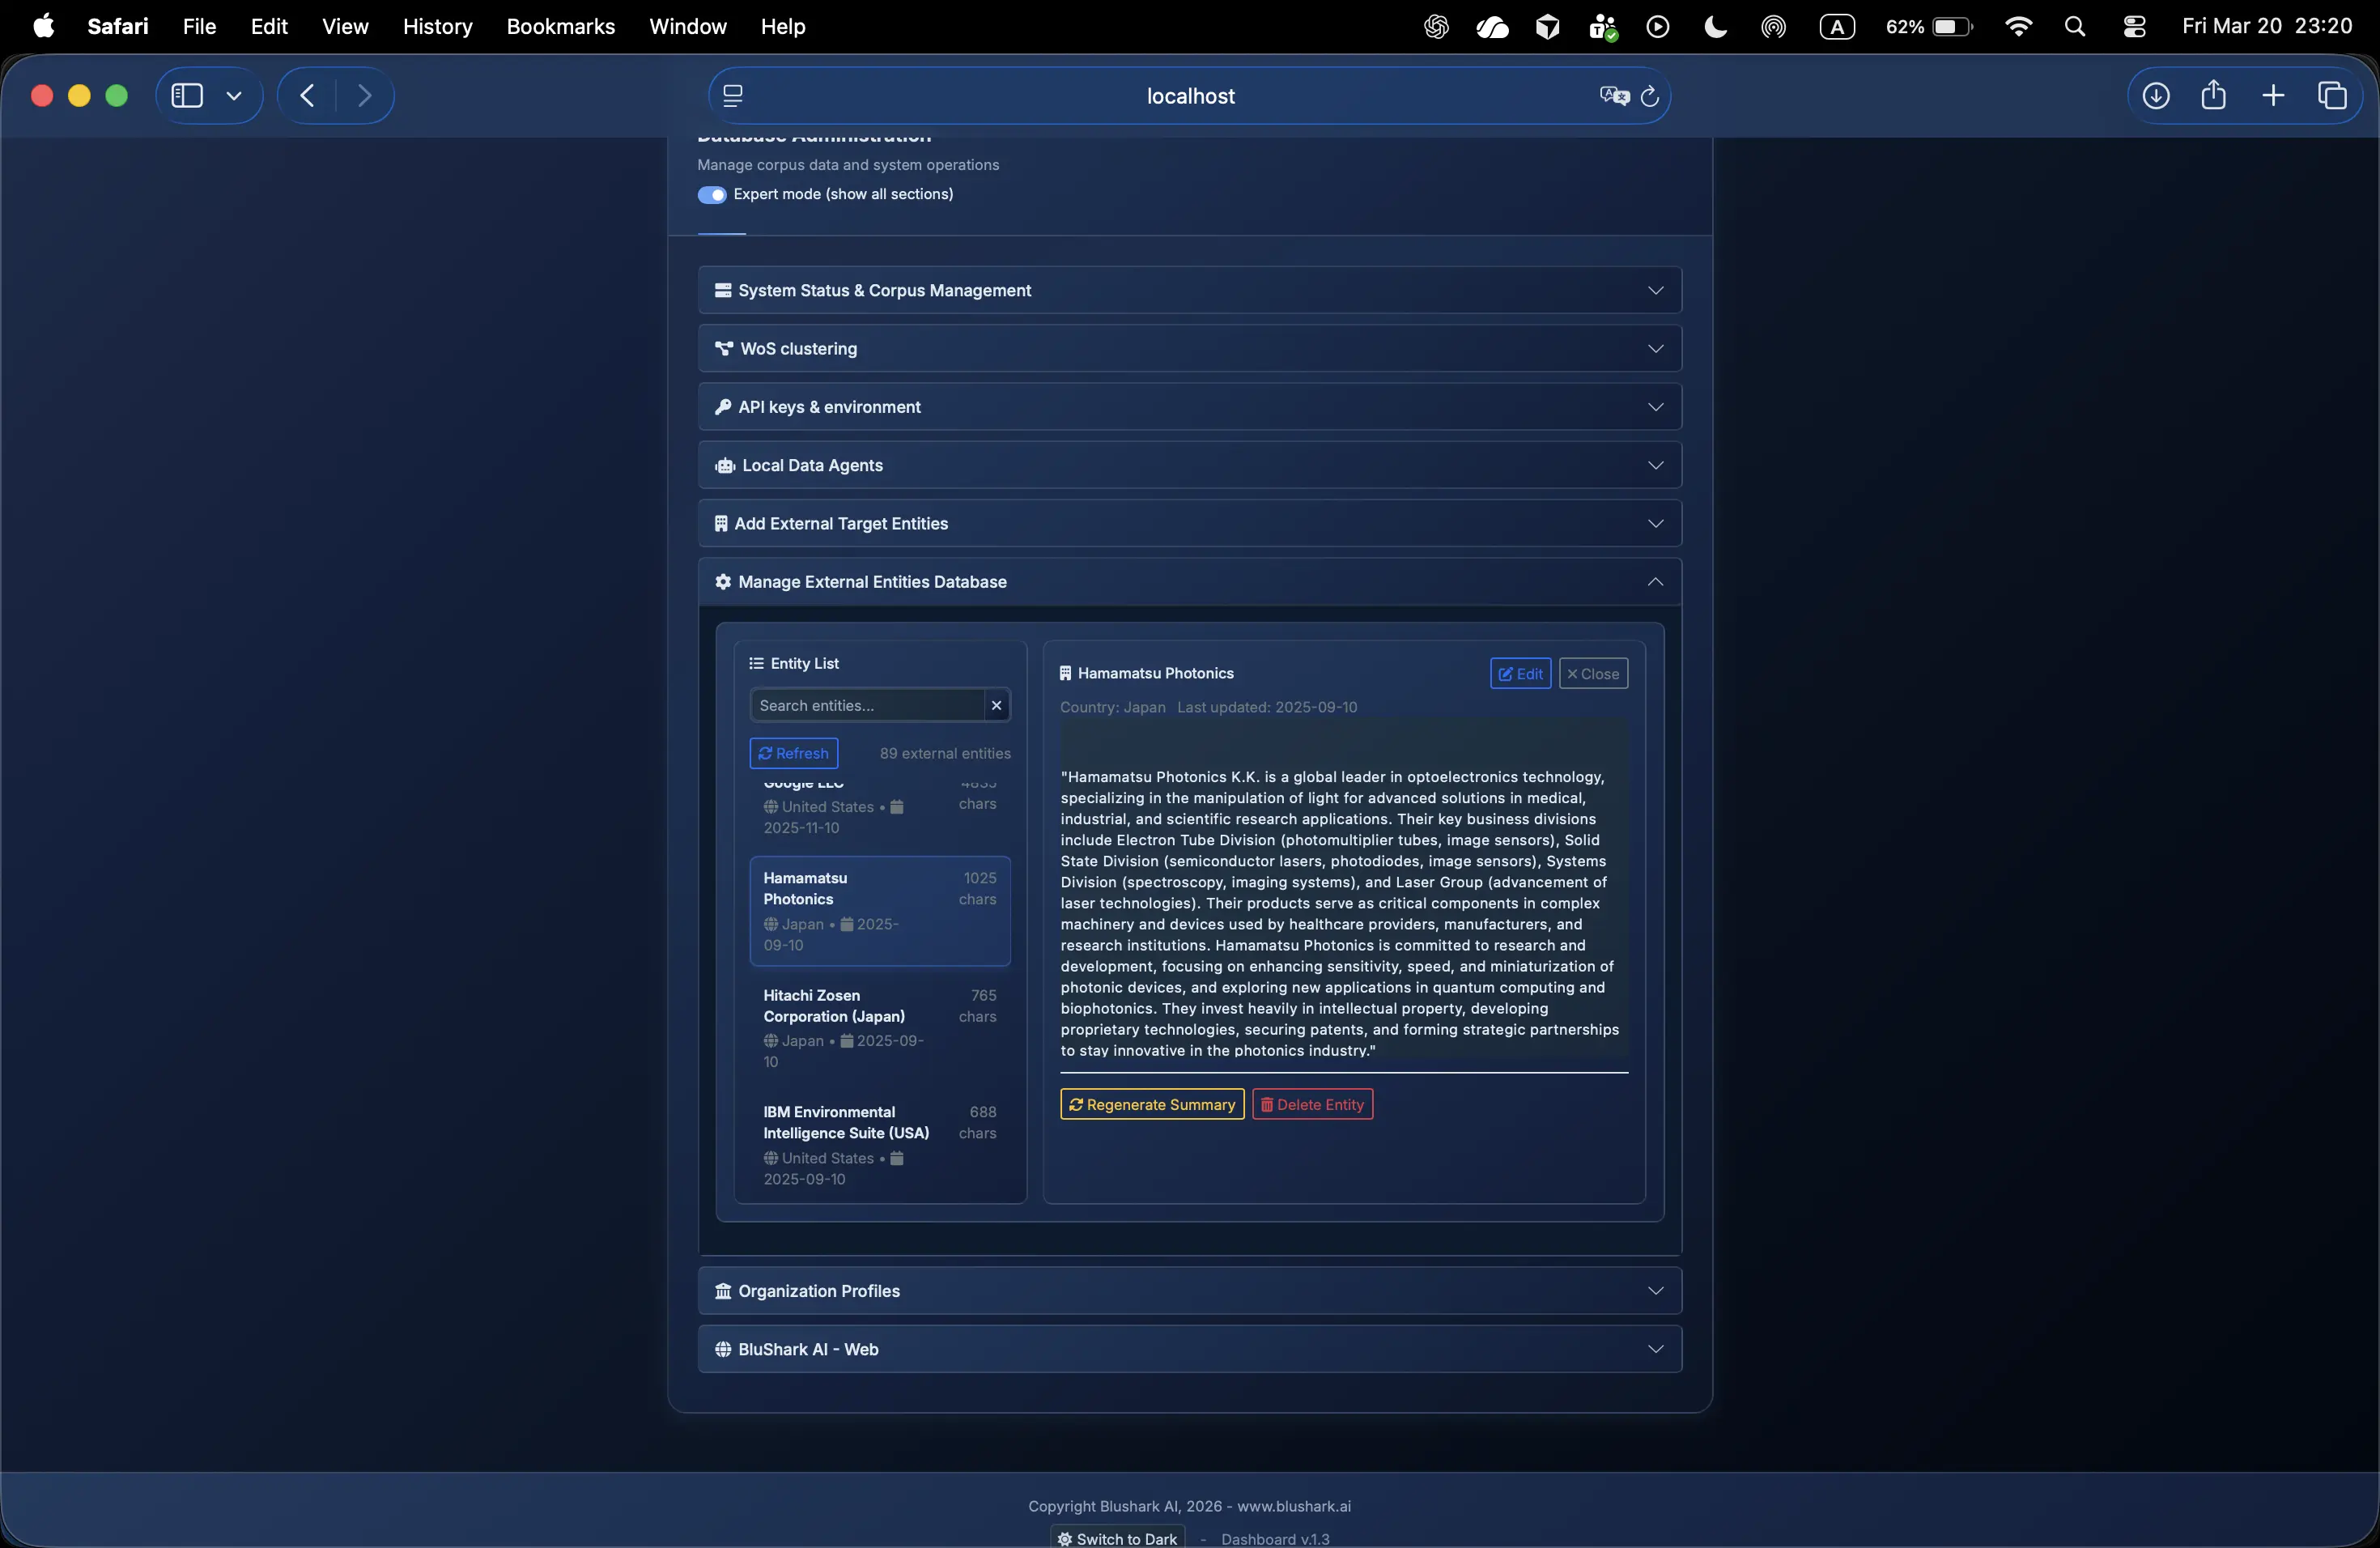Open Spotlight search in menu bar
2380x1548 pixels.
(x=2075, y=27)
